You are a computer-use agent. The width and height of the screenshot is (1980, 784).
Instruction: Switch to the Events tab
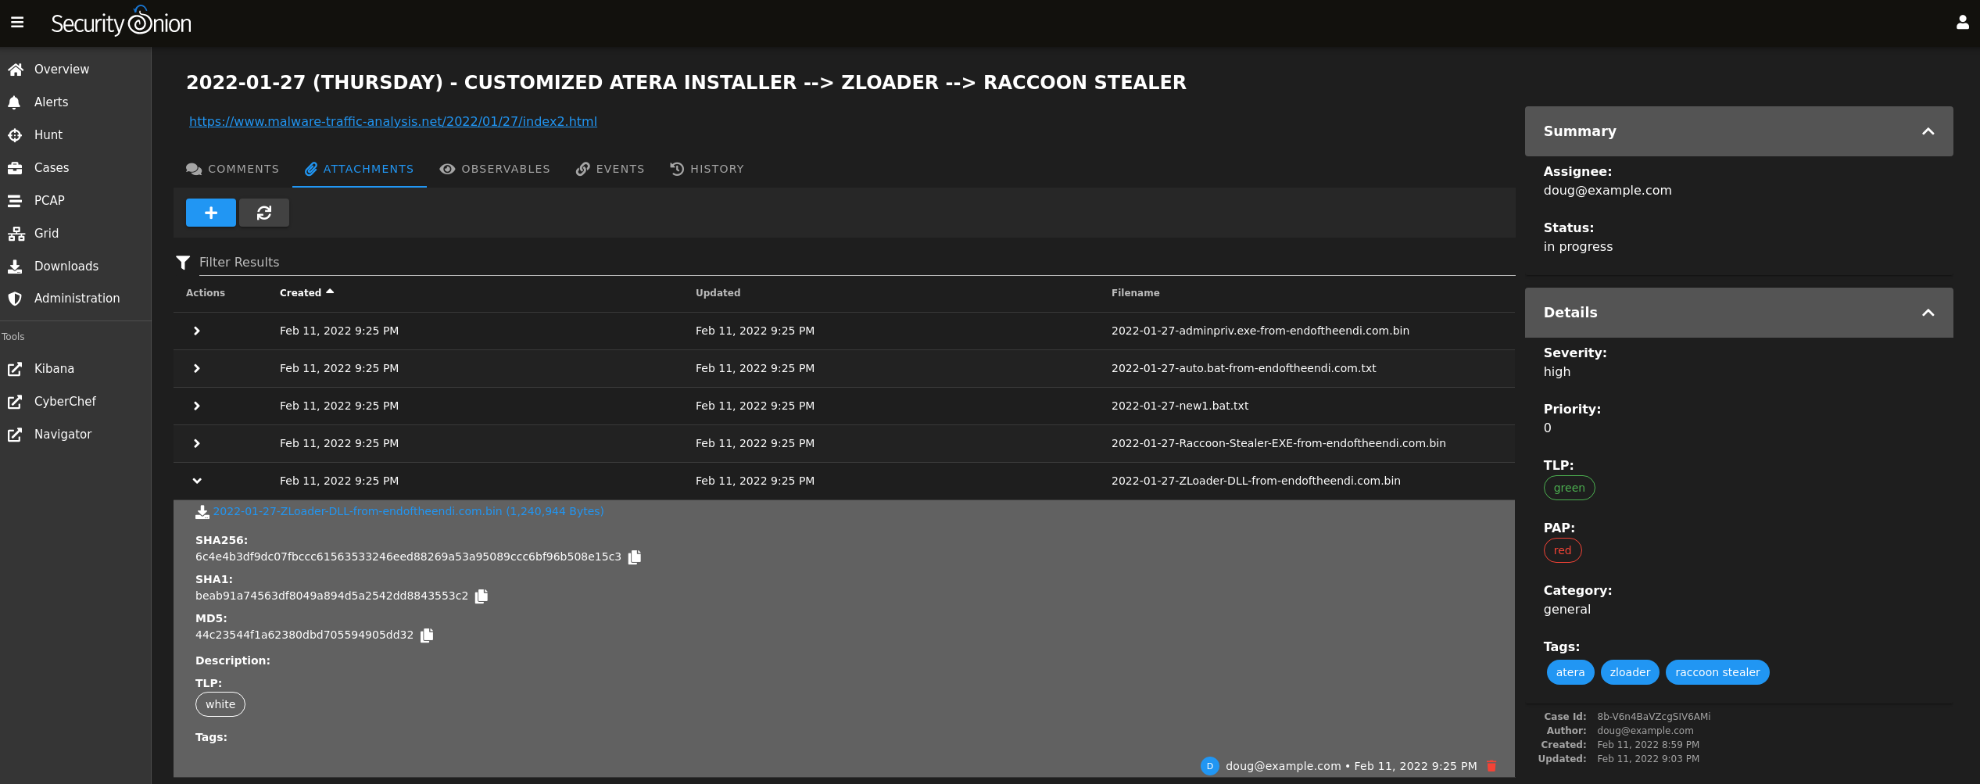(610, 169)
